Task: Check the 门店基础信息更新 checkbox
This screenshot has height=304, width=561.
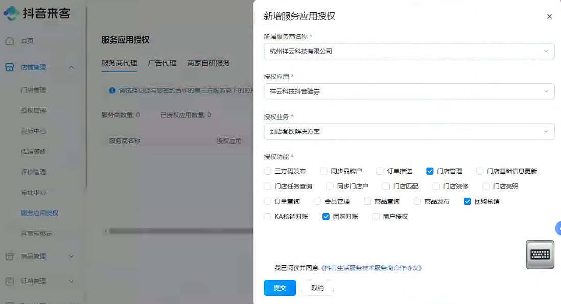Action: (x=480, y=171)
